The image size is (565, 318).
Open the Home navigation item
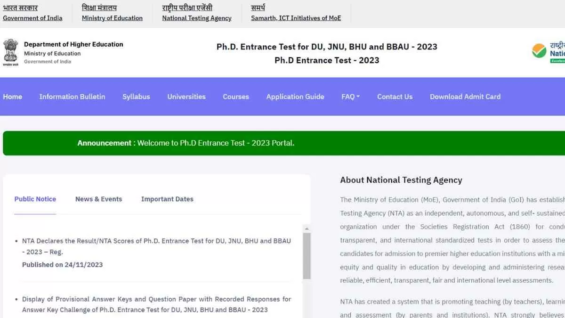click(12, 97)
